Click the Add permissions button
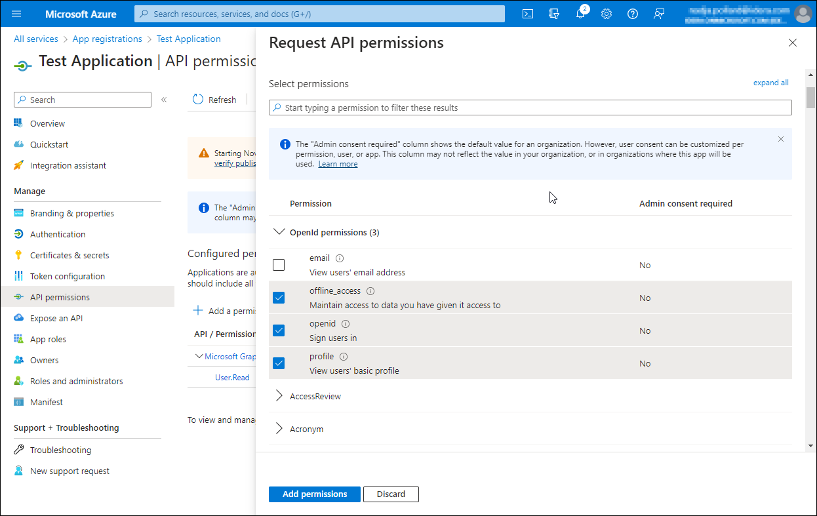Viewport: 817px width, 516px height. click(x=315, y=494)
